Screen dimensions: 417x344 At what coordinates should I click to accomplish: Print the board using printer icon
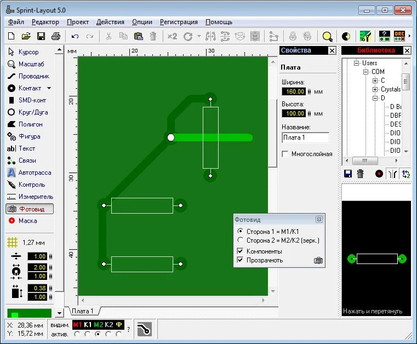[x=55, y=36]
